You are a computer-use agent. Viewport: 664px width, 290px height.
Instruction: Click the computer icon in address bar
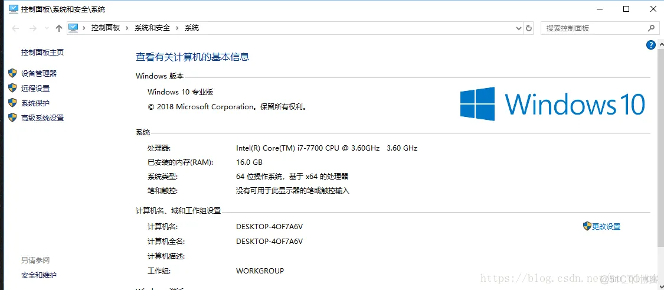(73, 28)
